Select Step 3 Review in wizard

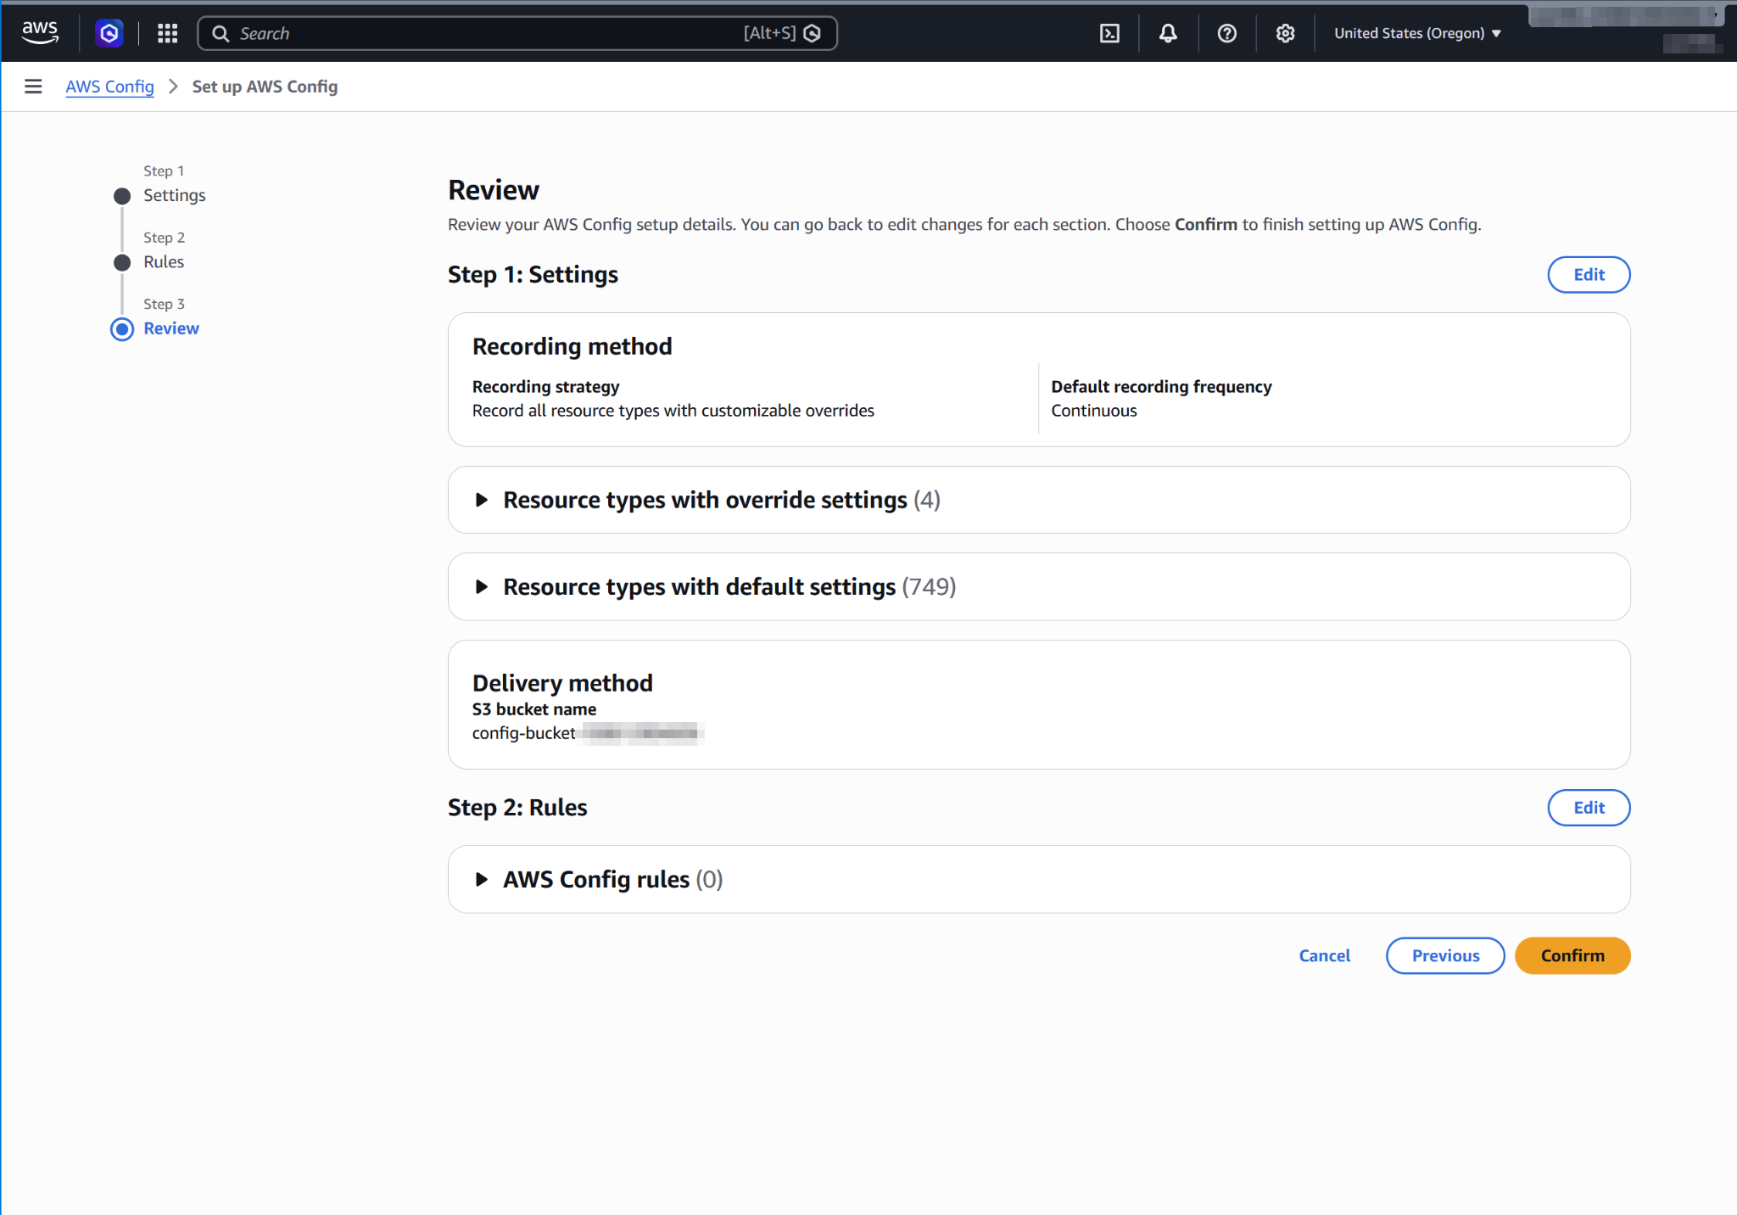(171, 328)
